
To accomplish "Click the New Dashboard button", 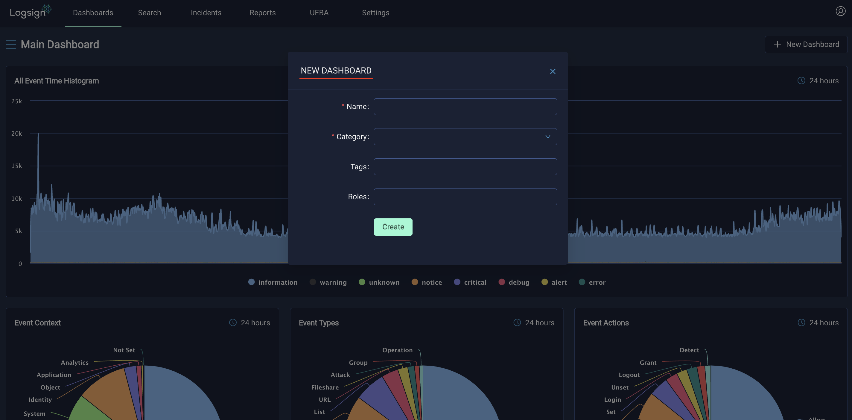I will 806,44.
